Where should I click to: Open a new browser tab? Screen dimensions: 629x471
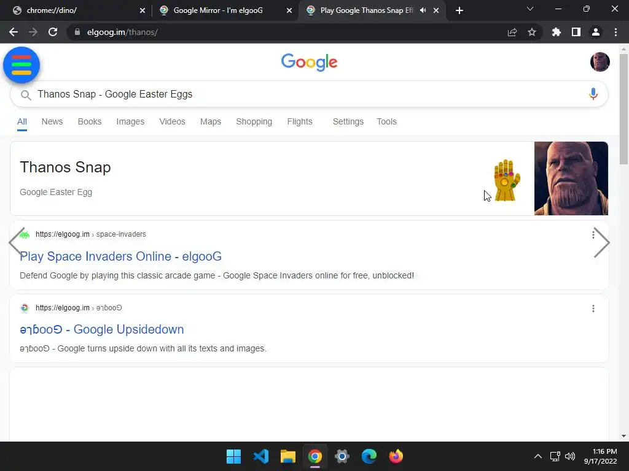(x=459, y=10)
